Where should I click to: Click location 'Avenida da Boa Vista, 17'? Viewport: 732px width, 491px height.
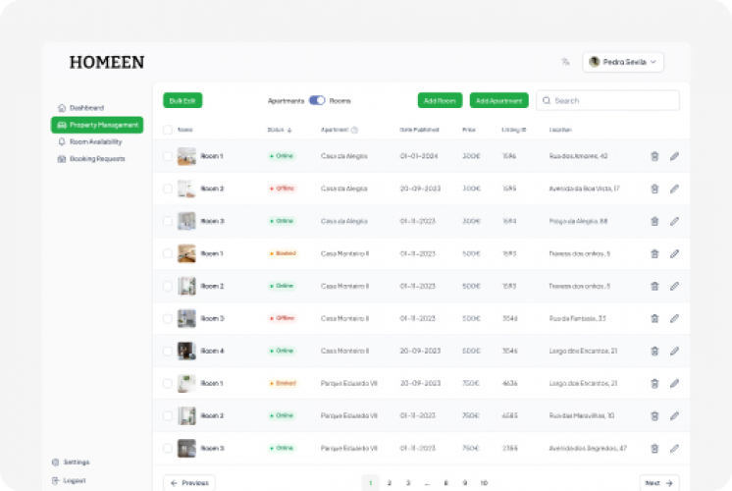coord(585,189)
